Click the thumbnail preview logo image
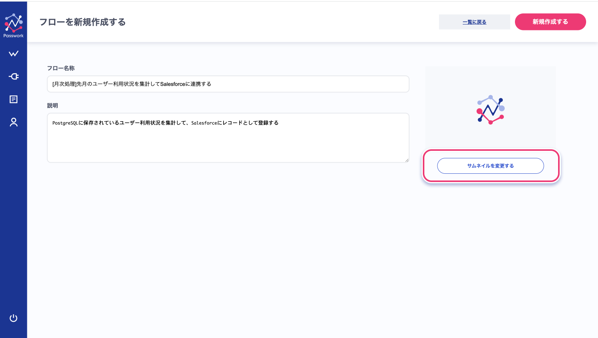This screenshot has height=338, width=598. click(490, 110)
